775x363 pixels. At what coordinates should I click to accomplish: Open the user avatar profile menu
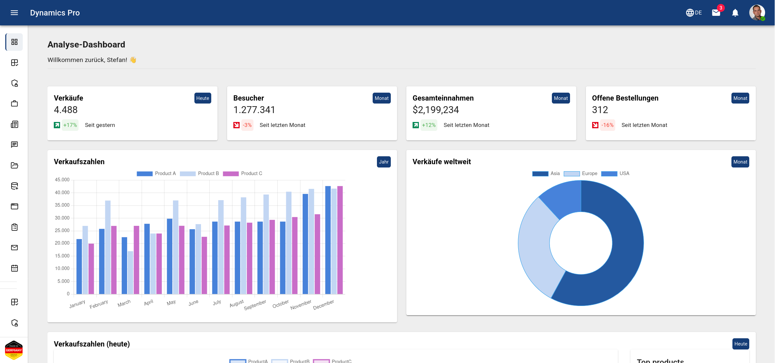pyautogui.click(x=757, y=13)
